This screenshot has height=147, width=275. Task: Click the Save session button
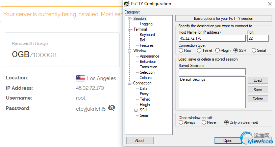point(258,90)
